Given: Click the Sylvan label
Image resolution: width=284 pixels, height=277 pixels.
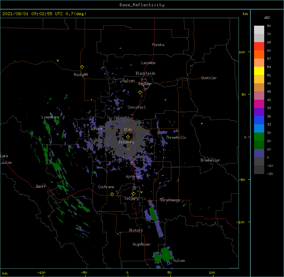Looking at the screenshot, I should (128, 81).
